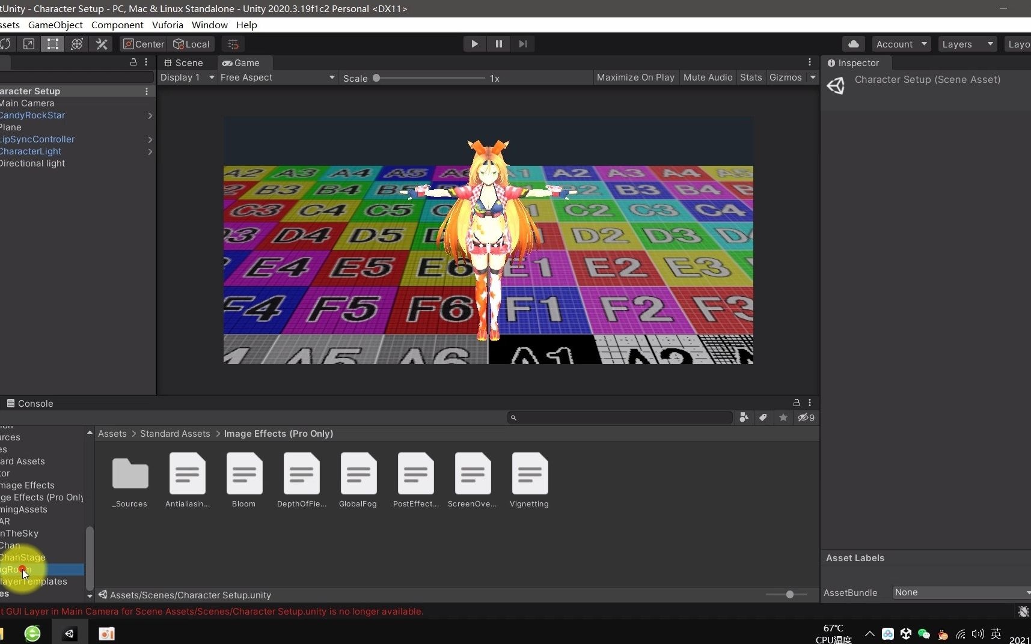
Task: Open Search by Label icon
Action: click(x=763, y=418)
